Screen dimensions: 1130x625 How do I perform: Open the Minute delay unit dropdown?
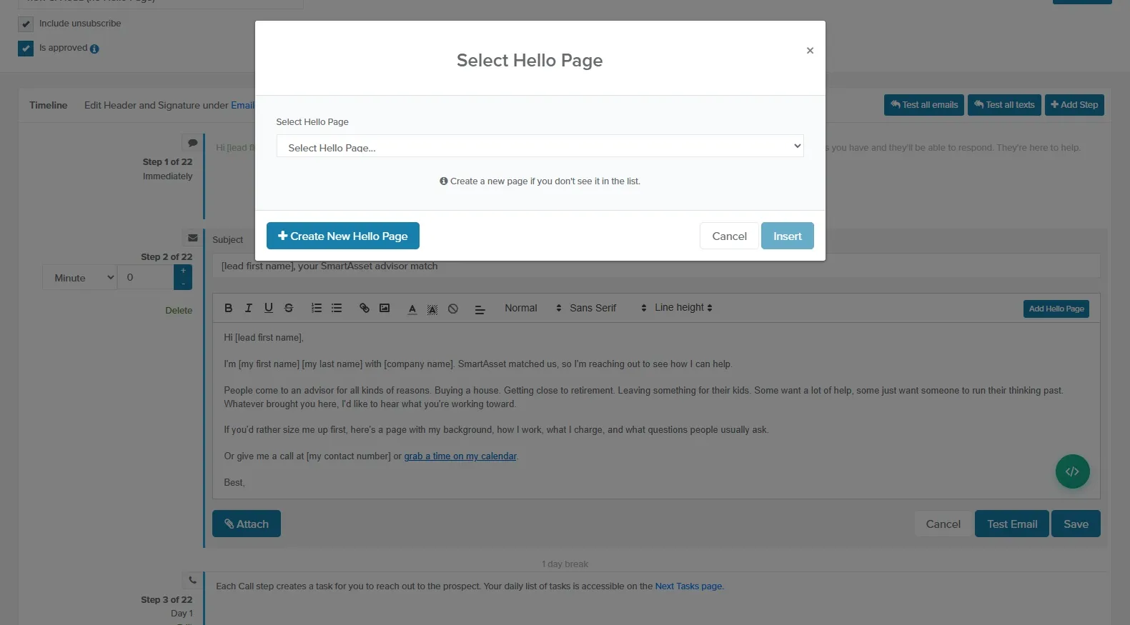(x=80, y=278)
